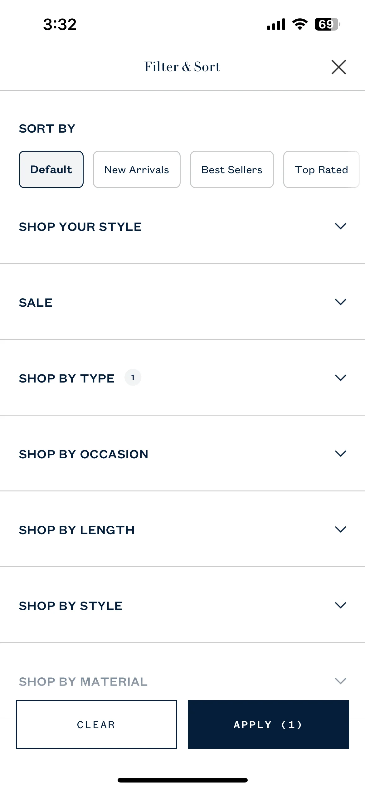
Task: Sort products by Top Rated
Action: tap(321, 169)
